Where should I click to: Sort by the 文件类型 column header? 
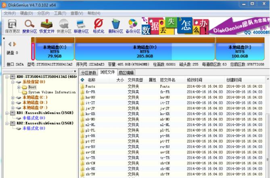(x=135, y=80)
